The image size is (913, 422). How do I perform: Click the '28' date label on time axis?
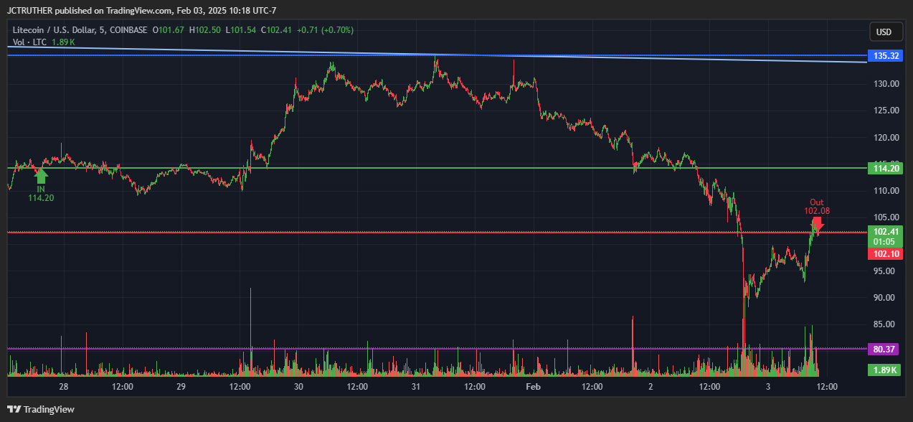pyautogui.click(x=64, y=387)
